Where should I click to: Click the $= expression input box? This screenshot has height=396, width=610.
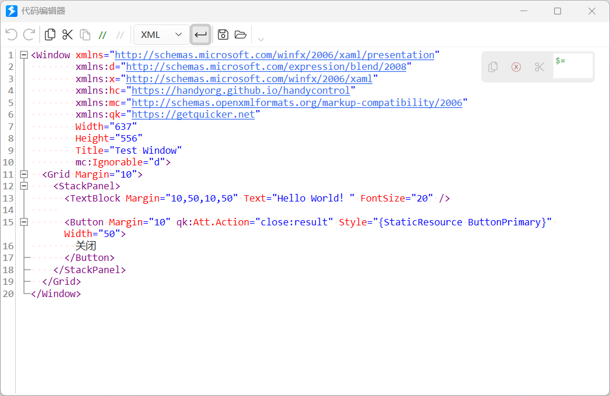coord(572,66)
